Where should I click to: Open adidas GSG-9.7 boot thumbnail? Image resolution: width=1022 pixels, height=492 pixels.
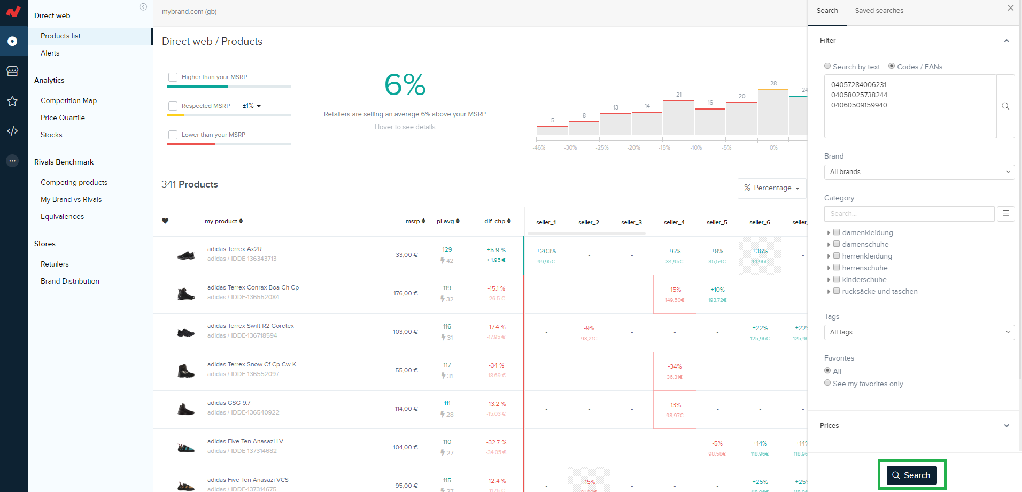pos(186,409)
